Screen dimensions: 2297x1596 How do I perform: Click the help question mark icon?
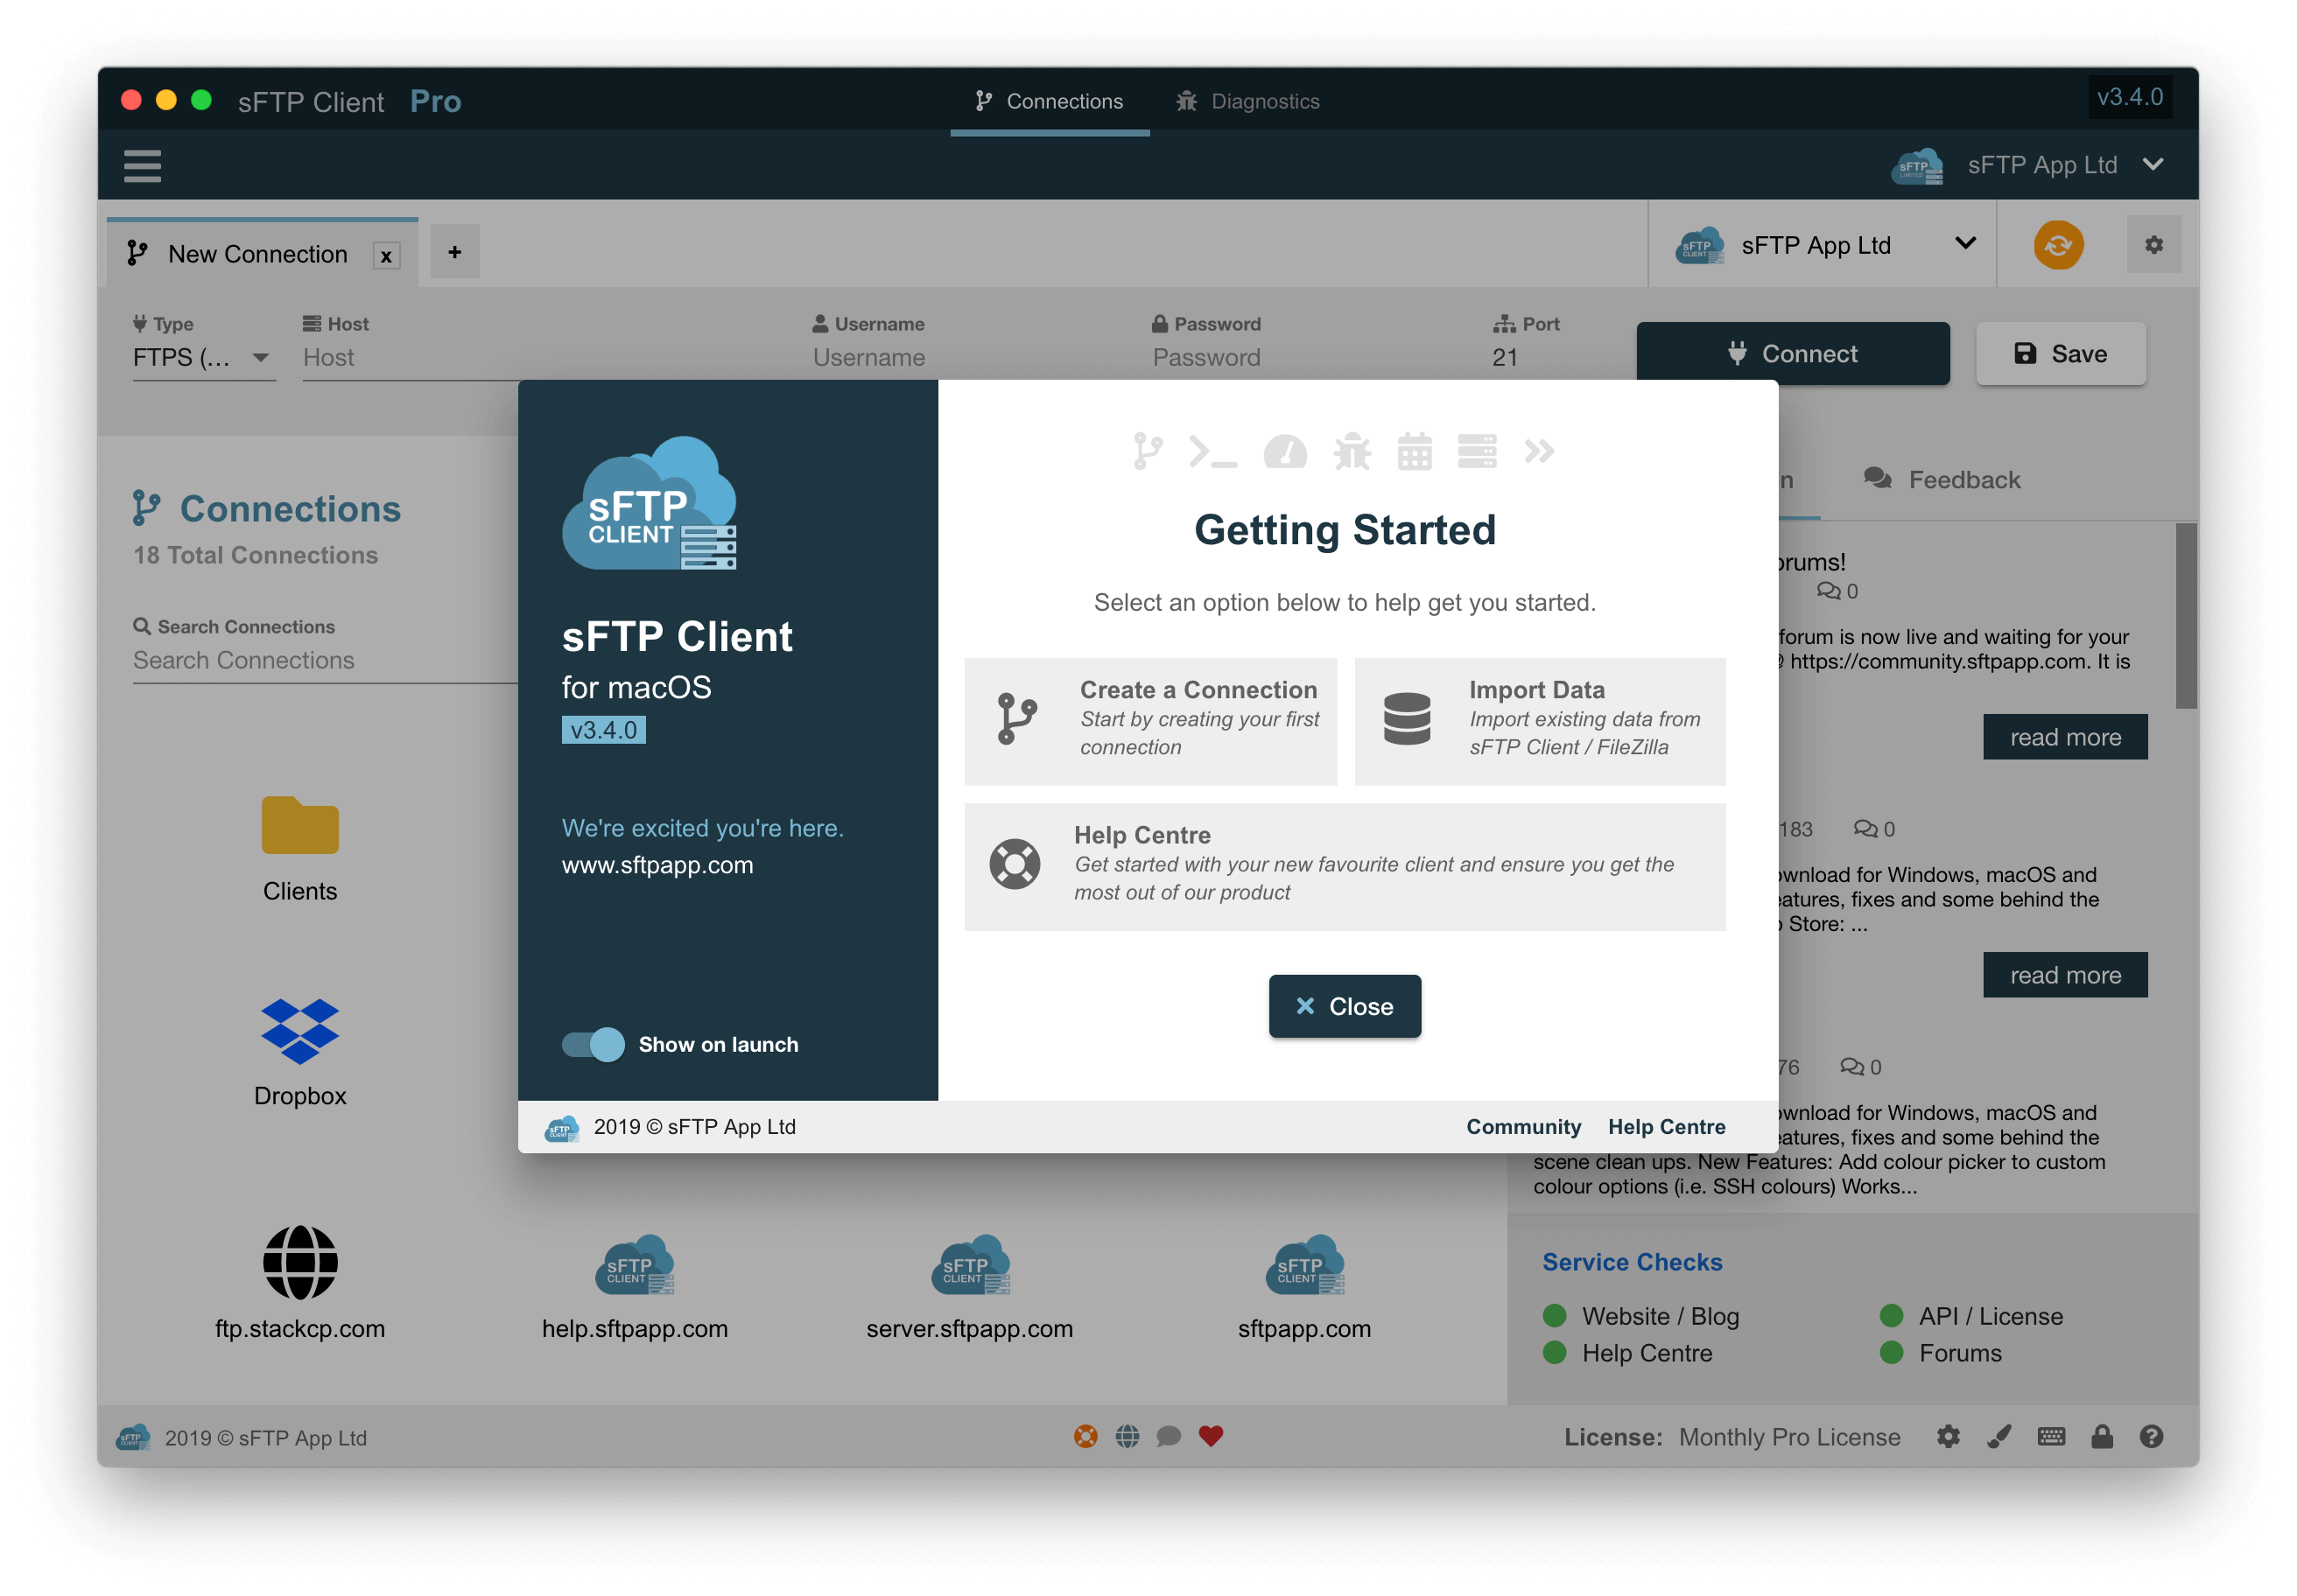2151,1437
